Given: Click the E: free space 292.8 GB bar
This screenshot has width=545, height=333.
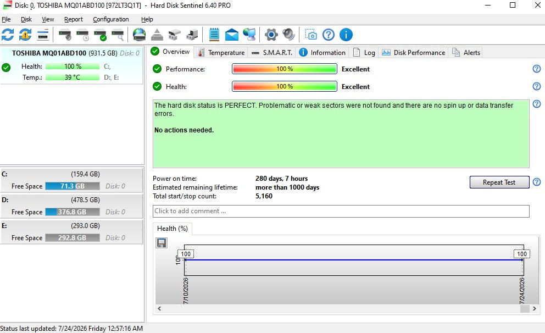Looking at the screenshot, I should 73,238.
